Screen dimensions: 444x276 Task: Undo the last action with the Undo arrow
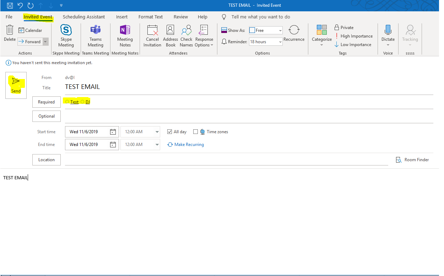[20, 5]
